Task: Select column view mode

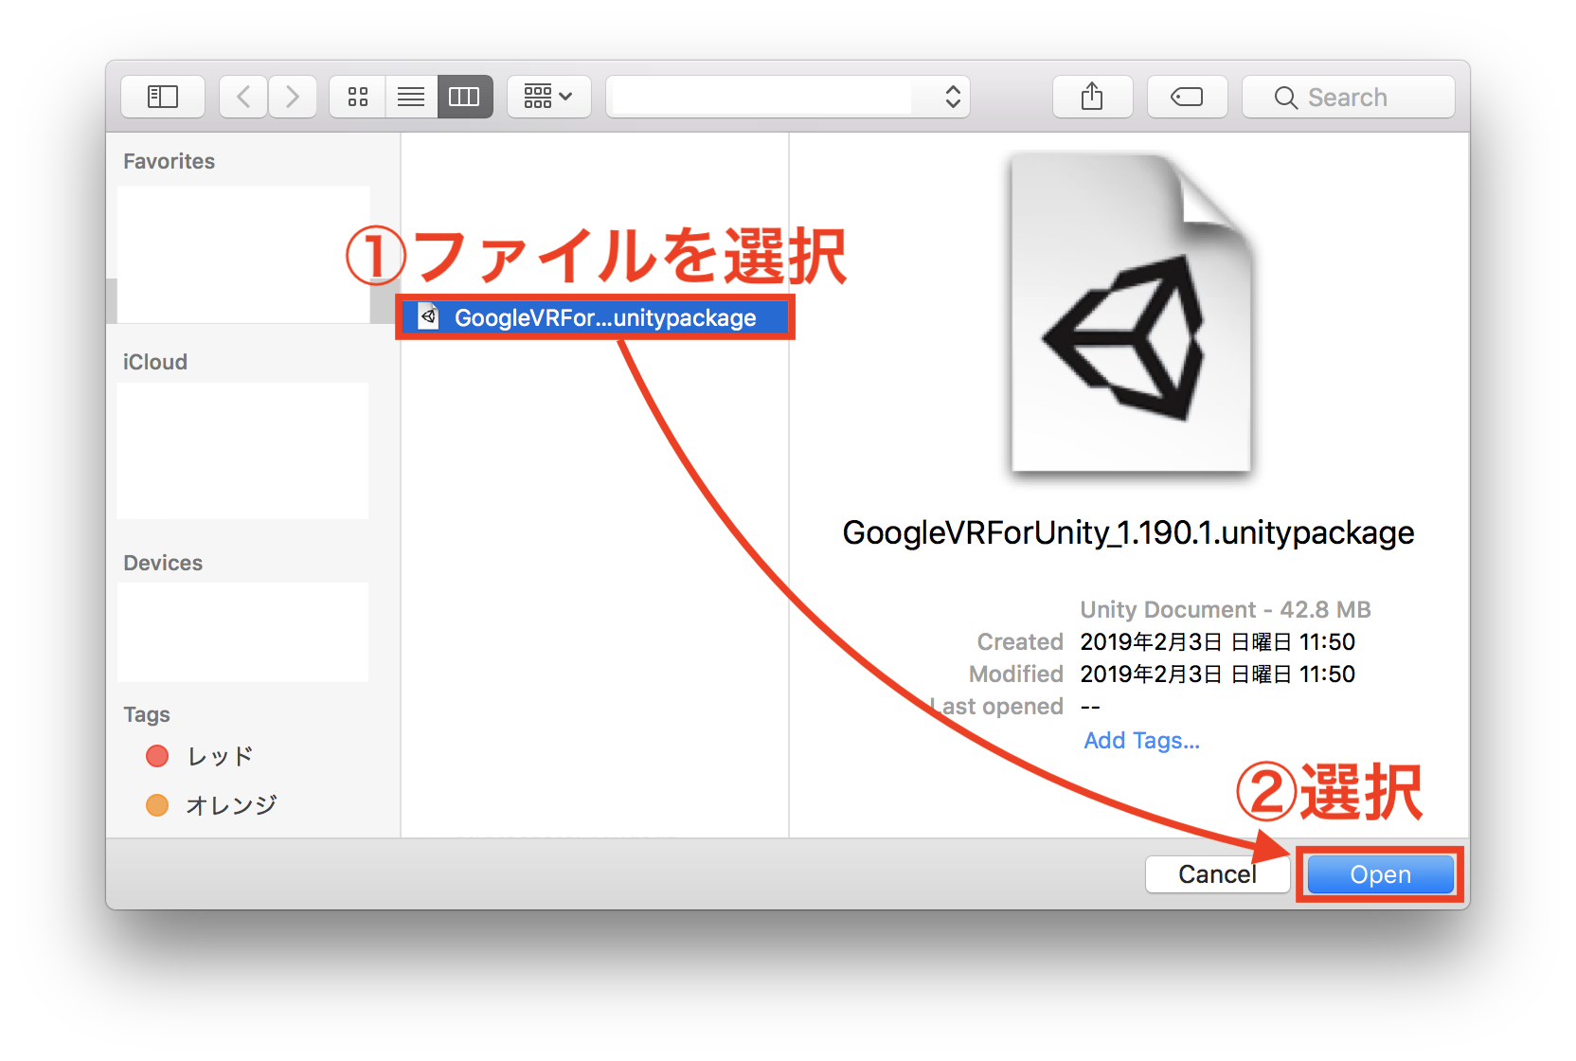Action: pos(464,97)
